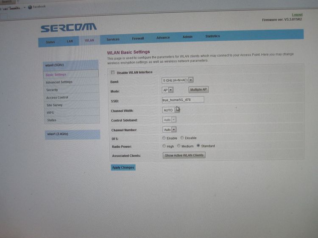Click the Channel Width label
The image size is (318, 238).
(x=122, y=111)
